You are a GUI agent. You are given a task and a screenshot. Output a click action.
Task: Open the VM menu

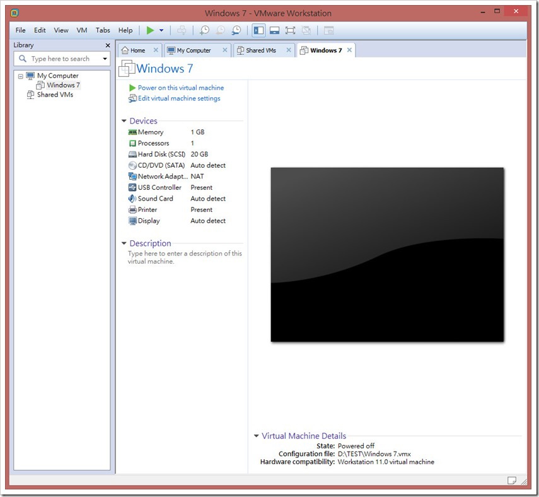(82, 30)
